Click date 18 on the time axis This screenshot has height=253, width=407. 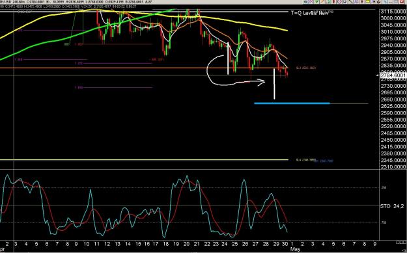click(165, 244)
